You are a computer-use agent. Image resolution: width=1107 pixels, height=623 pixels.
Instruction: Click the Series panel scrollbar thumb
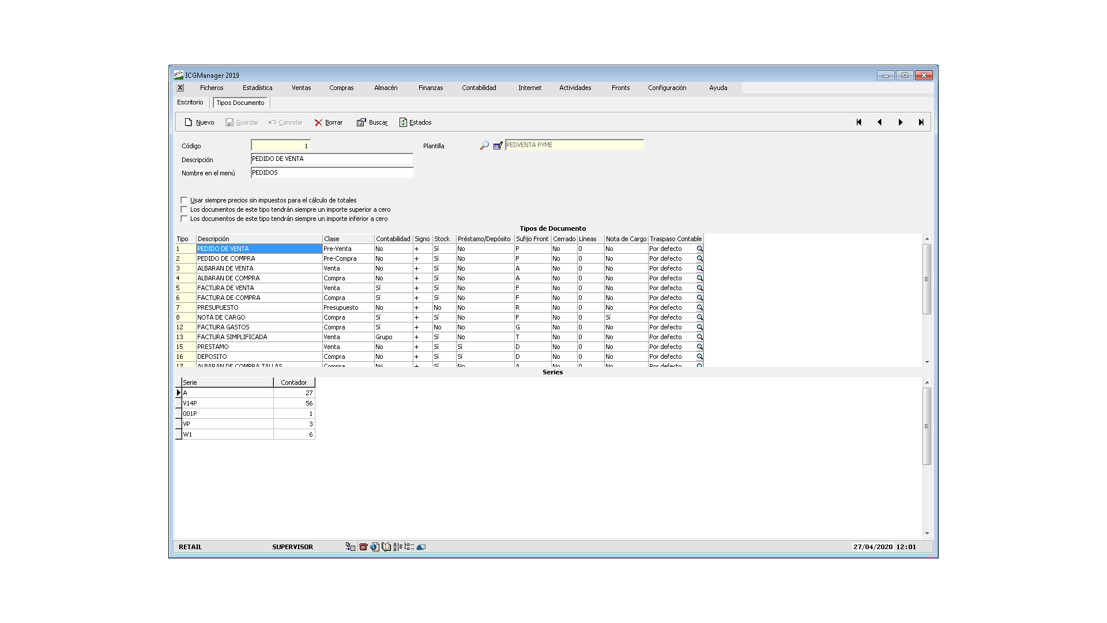[x=927, y=426]
